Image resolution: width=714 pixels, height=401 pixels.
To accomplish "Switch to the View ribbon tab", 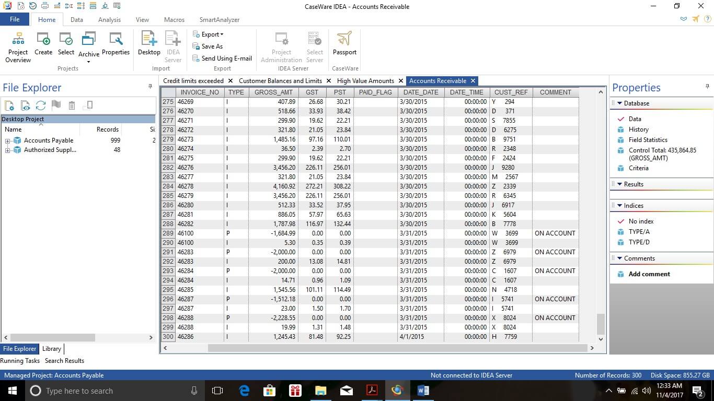I will pyautogui.click(x=142, y=20).
